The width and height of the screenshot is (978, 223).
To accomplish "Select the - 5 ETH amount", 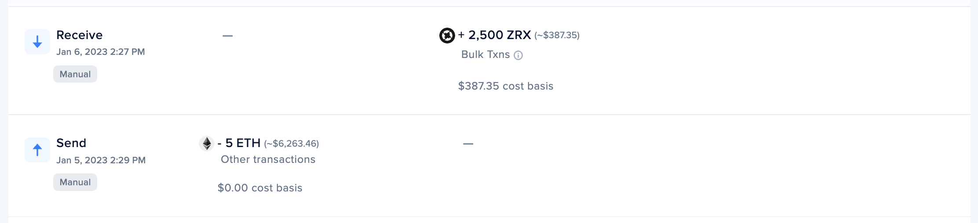I will click(x=239, y=143).
